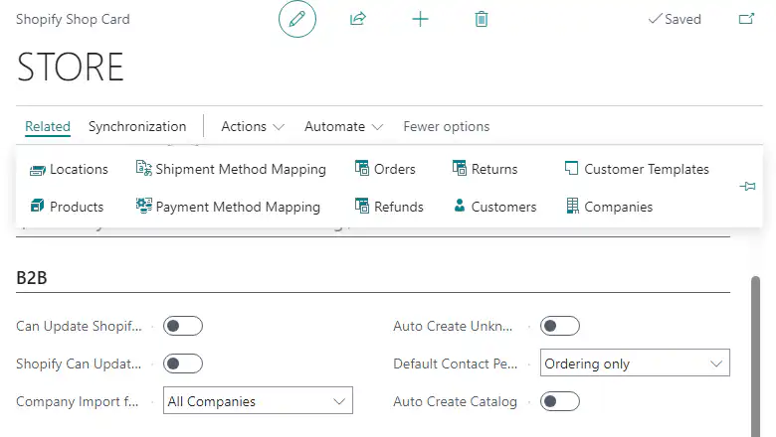Click the pencil edit icon
The image size is (776, 437).
pos(296,19)
